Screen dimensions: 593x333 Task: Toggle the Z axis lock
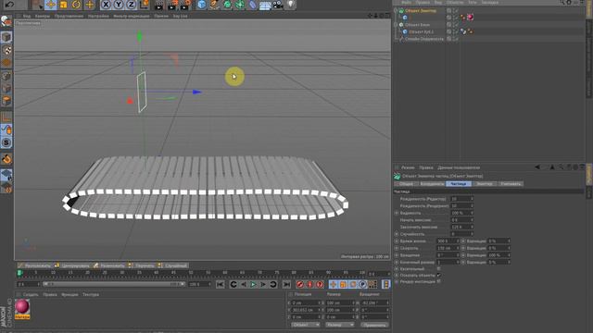point(132,5)
